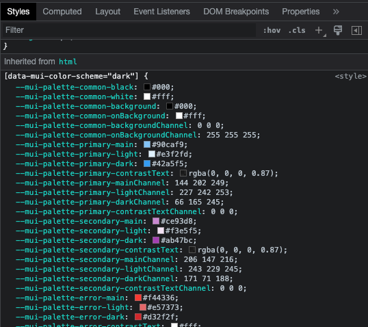Show more tabs via the chevron
This screenshot has width=368, height=327.
pos(336,12)
